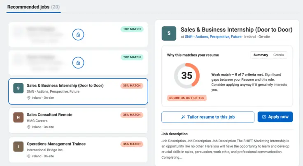The width and height of the screenshot is (303, 166).
Task: Select the Job description heading
Action: pyautogui.click(x=175, y=134)
